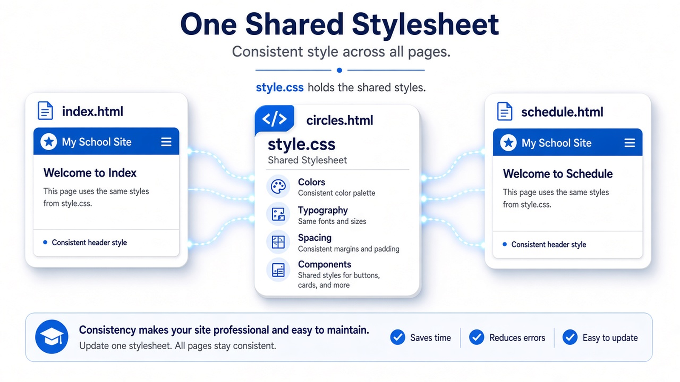Click the One Shared Stylesheet title
680x382 pixels.
coord(340,24)
